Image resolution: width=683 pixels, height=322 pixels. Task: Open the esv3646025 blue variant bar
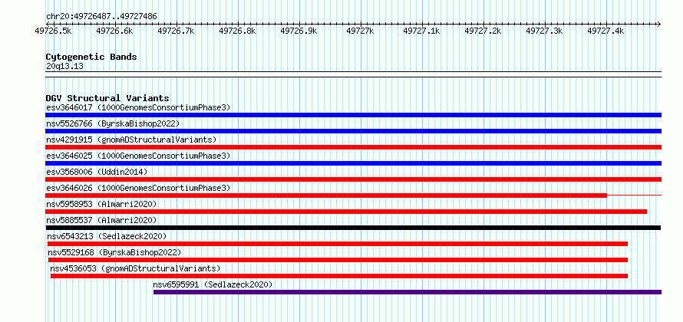click(353, 163)
